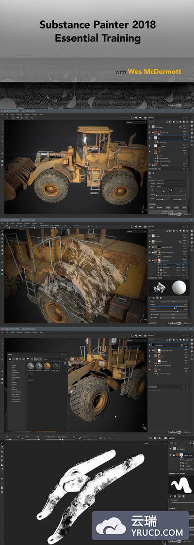Adjust the Contrast slider in Properties - Paint

pos(169,312)
